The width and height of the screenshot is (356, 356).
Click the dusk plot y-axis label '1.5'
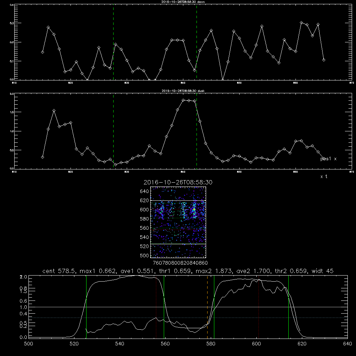click(x=12, y=112)
